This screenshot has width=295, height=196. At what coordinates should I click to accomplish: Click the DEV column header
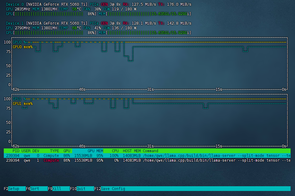tap(36, 151)
